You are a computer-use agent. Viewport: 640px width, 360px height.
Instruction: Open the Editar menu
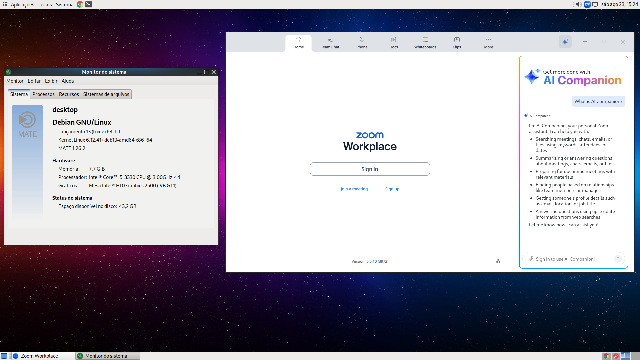pos(34,81)
